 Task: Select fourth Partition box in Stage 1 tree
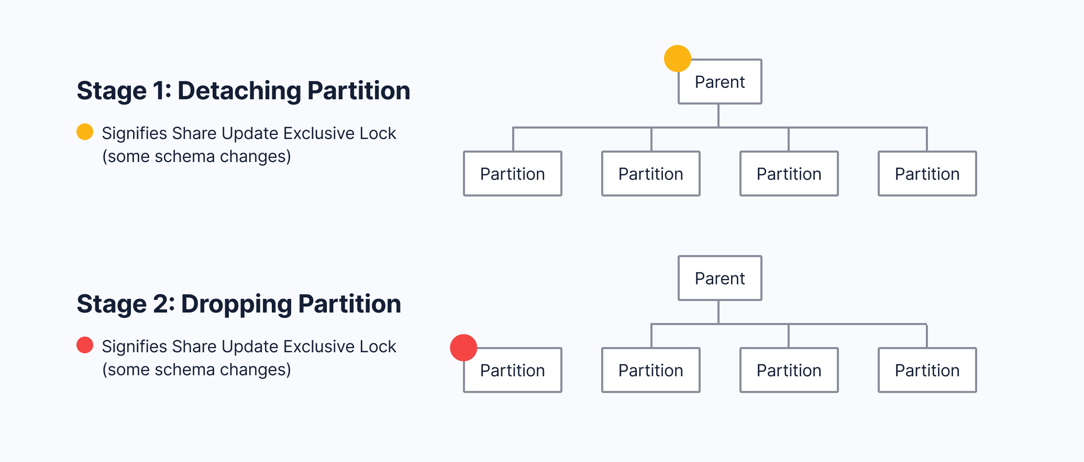pos(927,174)
